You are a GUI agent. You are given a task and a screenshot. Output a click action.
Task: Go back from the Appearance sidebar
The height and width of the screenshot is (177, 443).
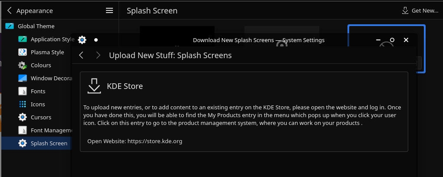(x=9, y=11)
